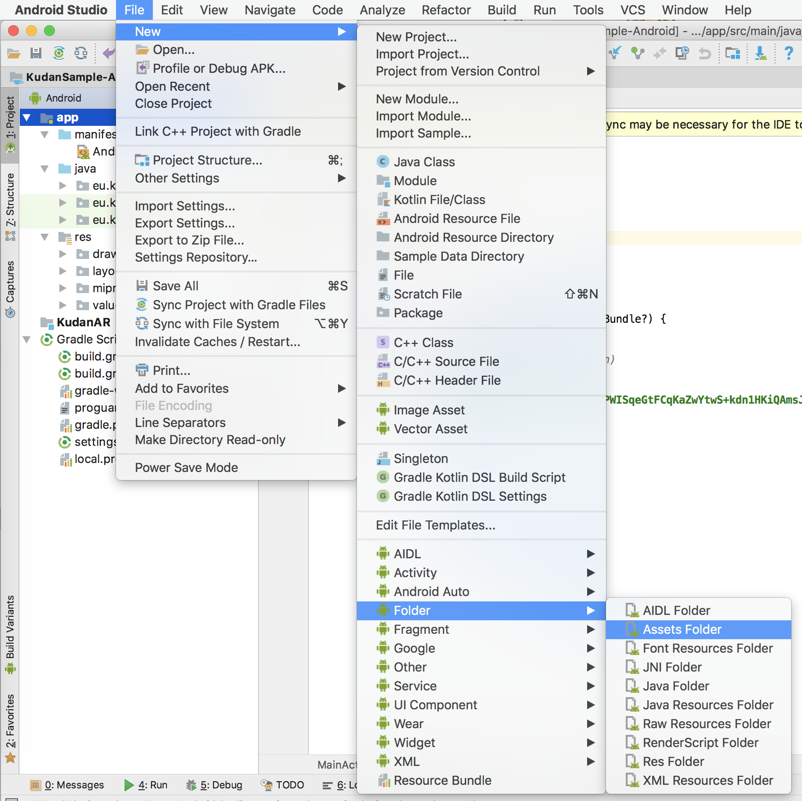
Task: Open the Build Variants side tab
Action: tap(10, 634)
